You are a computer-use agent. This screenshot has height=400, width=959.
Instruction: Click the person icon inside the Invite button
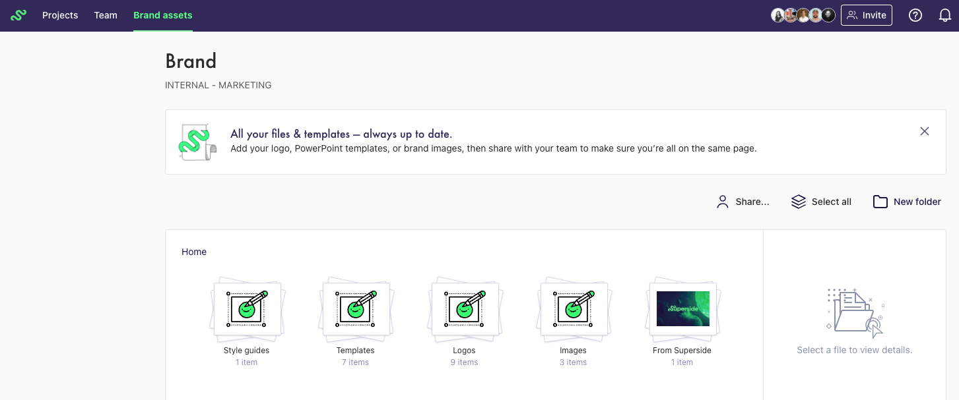(x=851, y=14)
